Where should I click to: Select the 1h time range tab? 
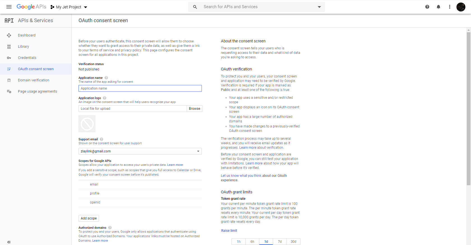point(239,242)
